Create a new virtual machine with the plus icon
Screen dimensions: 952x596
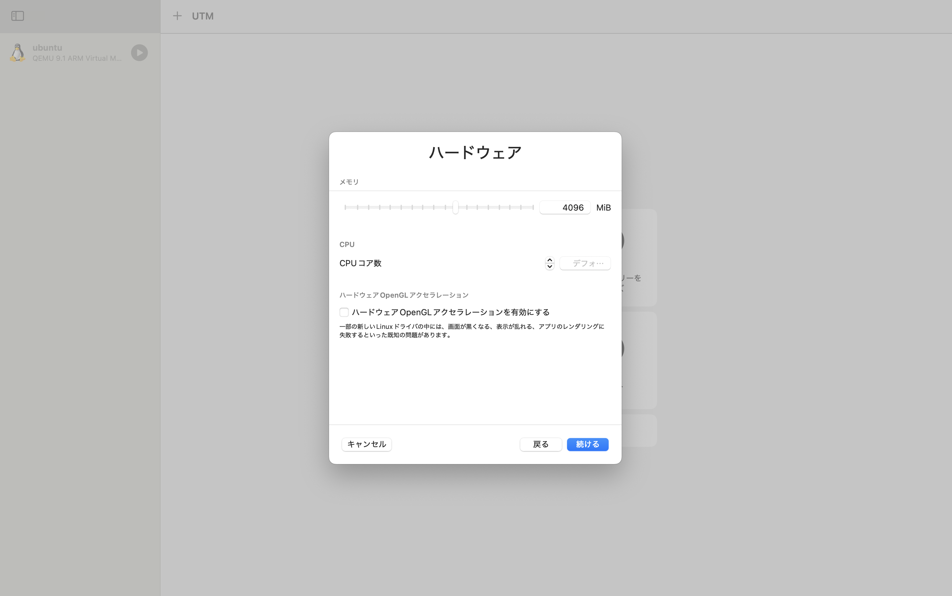[177, 16]
